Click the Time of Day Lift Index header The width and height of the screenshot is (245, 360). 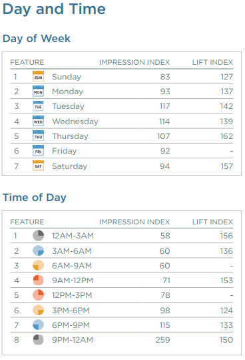212,222
